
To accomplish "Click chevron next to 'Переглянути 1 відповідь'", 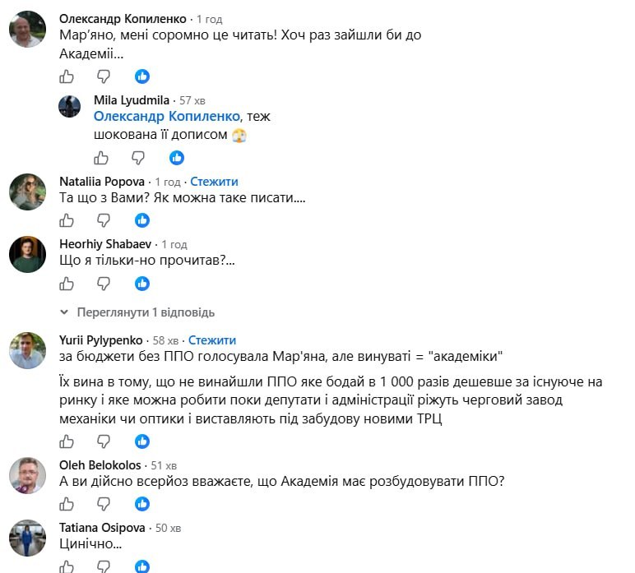I will [64, 312].
